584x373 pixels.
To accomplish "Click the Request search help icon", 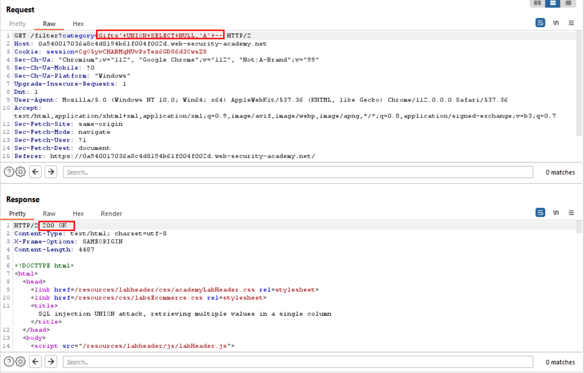I will pos(9,172).
